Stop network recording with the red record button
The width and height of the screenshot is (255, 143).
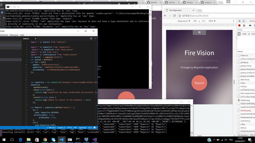coord(239,25)
